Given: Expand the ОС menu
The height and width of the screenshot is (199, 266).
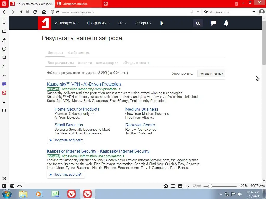Looking at the screenshot, I should click(x=122, y=23).
